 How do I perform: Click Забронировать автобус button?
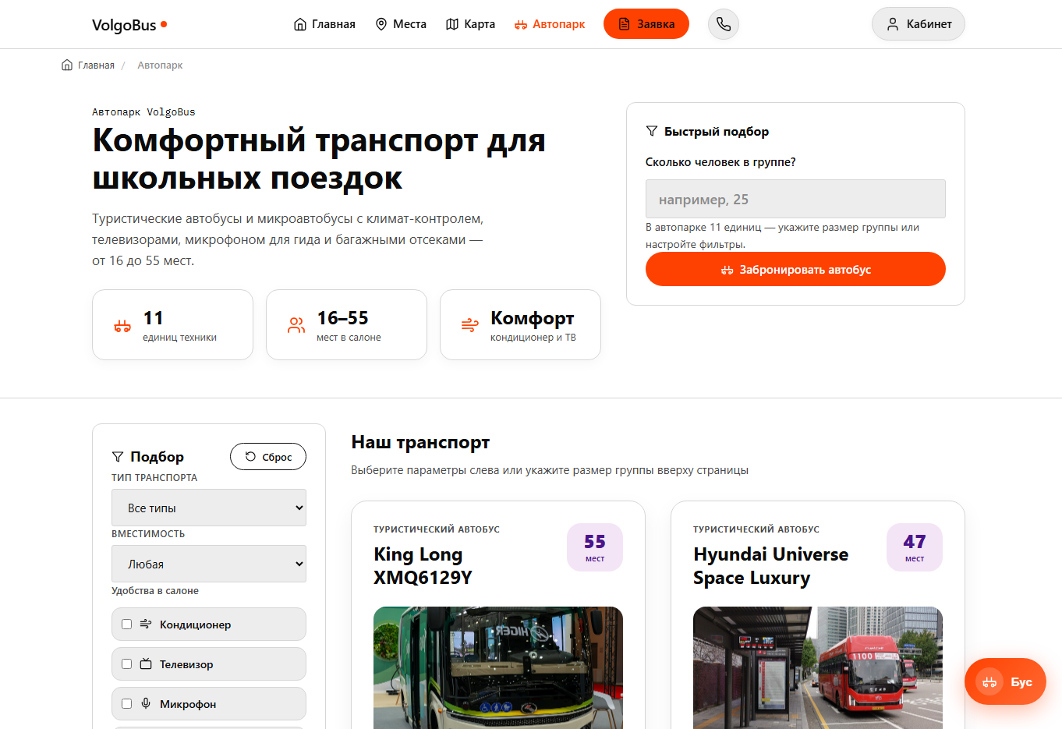[795, 269]
